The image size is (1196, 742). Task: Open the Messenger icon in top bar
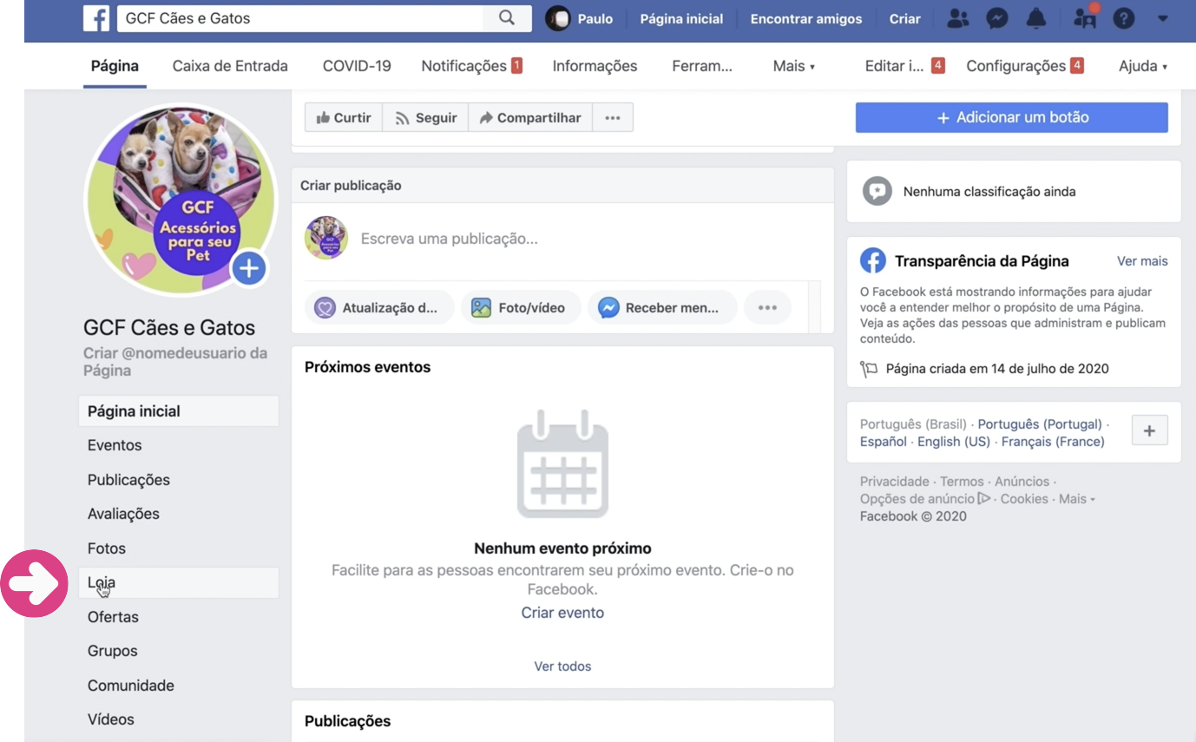pyautogui.click(x=997, y=18)
